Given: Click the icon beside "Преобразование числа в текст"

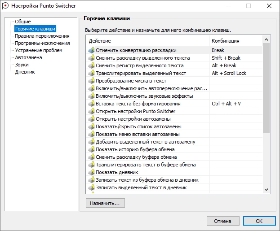Looking at the screenshot, I should (91, 81).
